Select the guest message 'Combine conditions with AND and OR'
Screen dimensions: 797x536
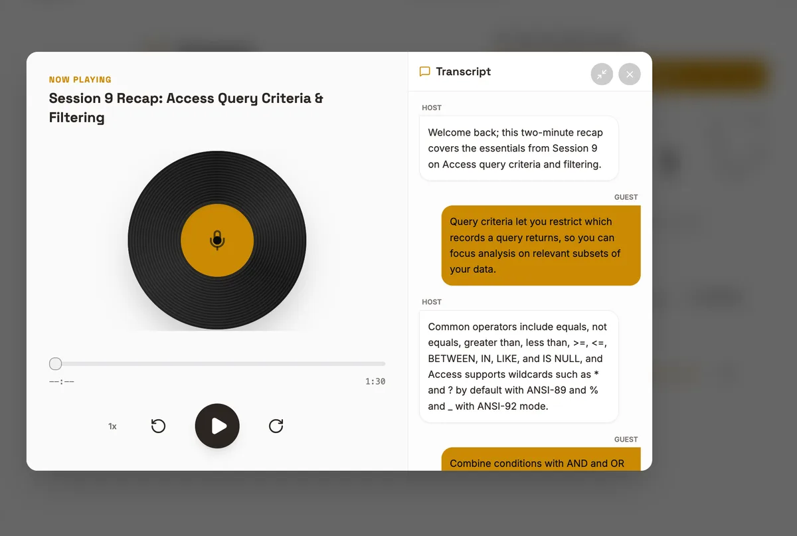541,460
